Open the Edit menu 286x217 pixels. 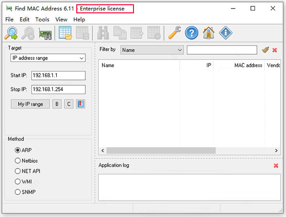pyautogui.click(x=24, y=20)
